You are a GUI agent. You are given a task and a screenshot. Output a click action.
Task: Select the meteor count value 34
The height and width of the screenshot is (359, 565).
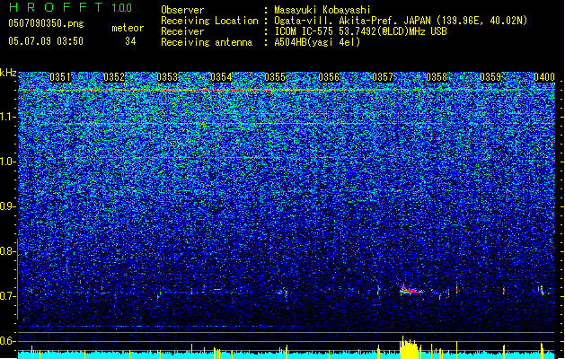point(130,41)
